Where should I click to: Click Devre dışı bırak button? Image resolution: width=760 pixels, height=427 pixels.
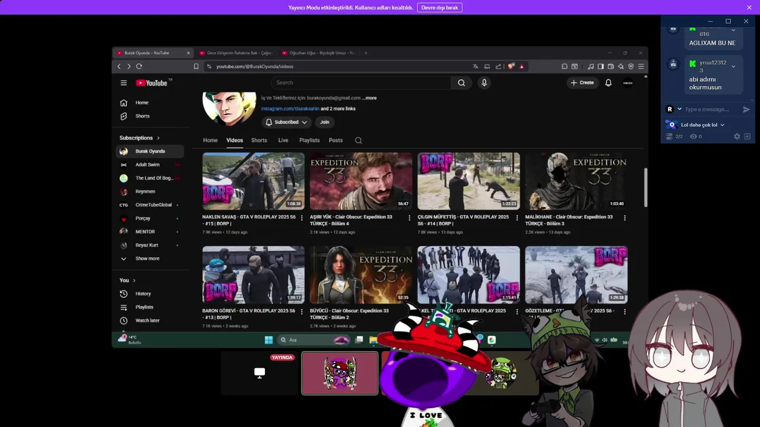click(x=439, y=8)
